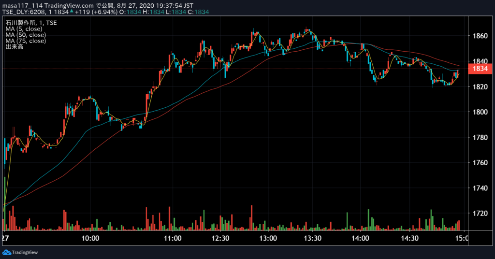
Task: Click the 1720 price axis label
Action: tap(480, 213)
